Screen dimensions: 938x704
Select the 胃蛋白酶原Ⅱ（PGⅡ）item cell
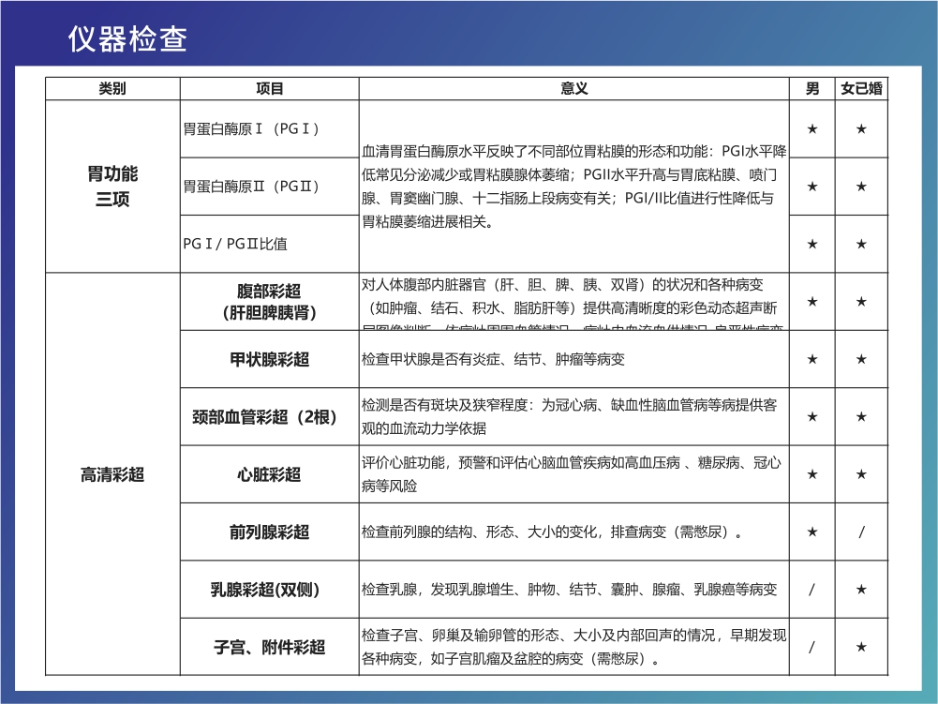point(269,187)
